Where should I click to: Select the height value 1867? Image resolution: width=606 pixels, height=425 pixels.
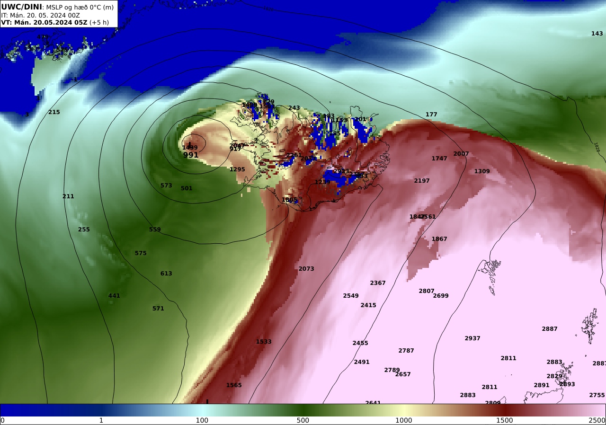(x=439, y=239)
